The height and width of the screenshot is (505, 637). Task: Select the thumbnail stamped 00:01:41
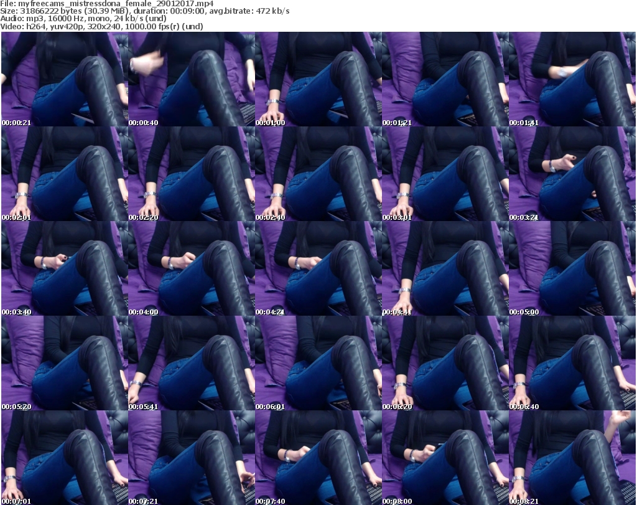tap(572, 79)
